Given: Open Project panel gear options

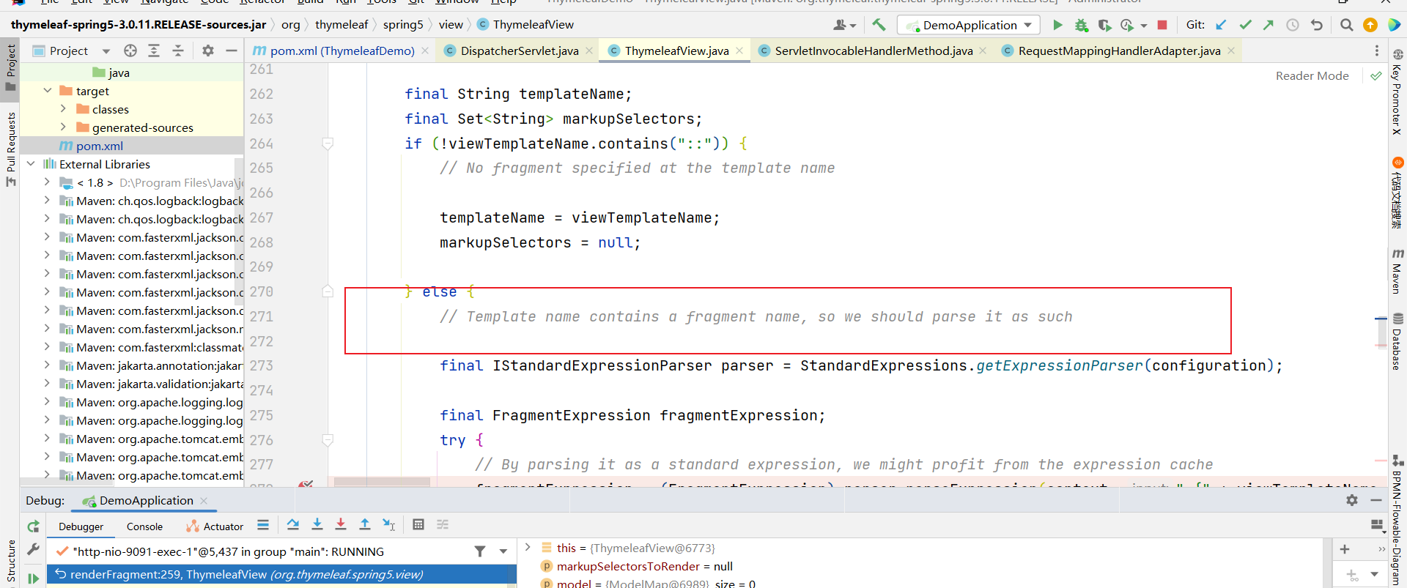Looking at the screenshot, I should (208, 51).
